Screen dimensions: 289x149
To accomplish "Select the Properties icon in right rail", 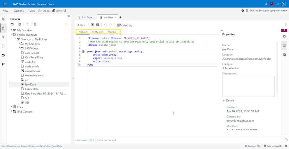I will [x=284, y=45].
